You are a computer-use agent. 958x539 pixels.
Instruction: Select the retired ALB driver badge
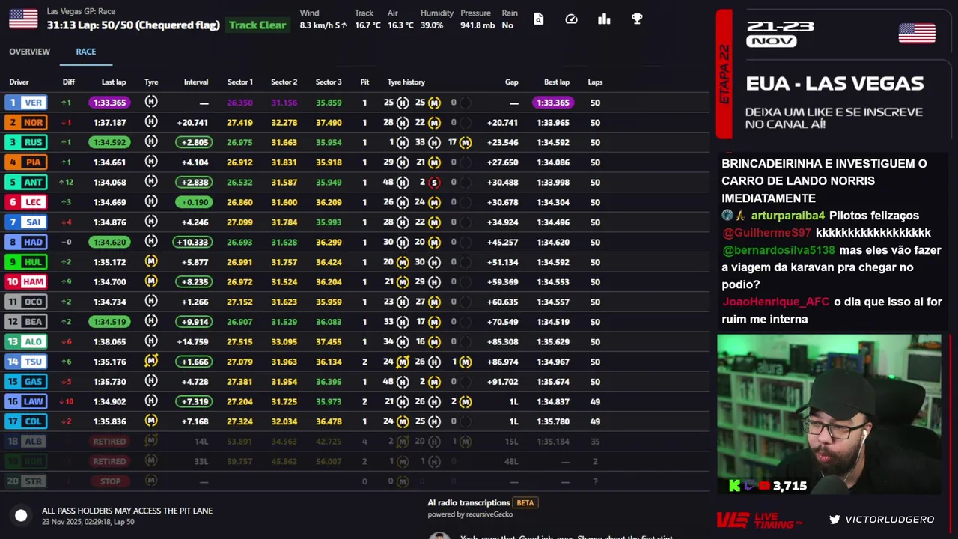[26, 441]
